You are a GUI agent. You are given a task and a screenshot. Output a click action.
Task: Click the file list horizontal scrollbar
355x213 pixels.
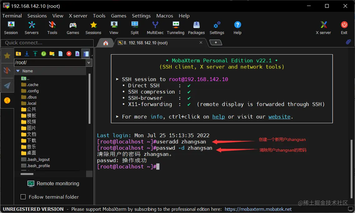click(27, 174)
